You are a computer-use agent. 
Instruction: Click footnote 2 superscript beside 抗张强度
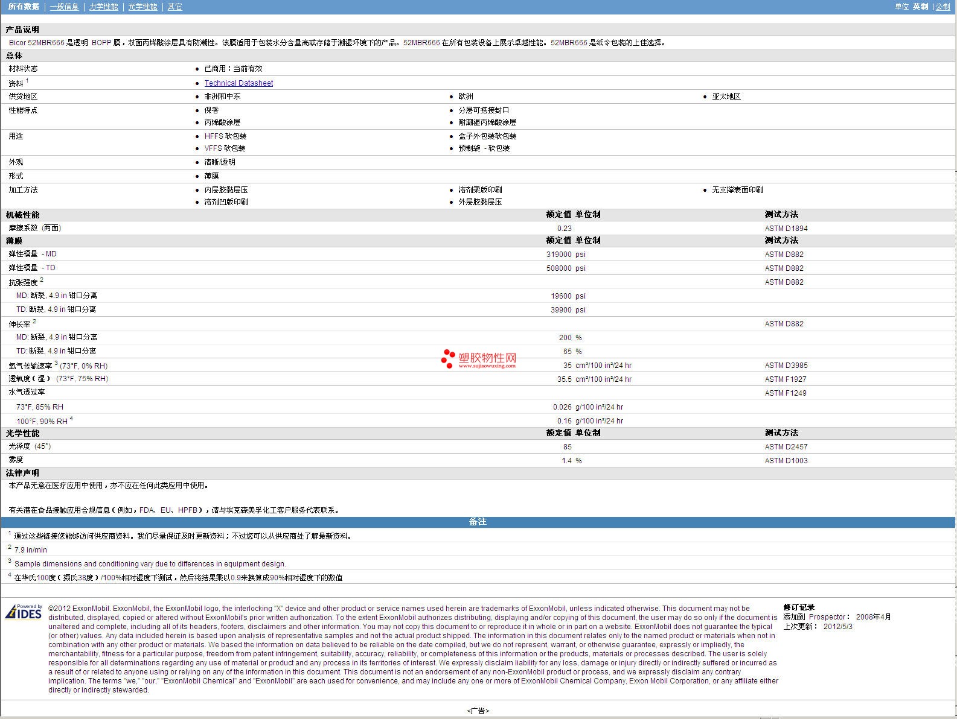(x=42, y=280)
